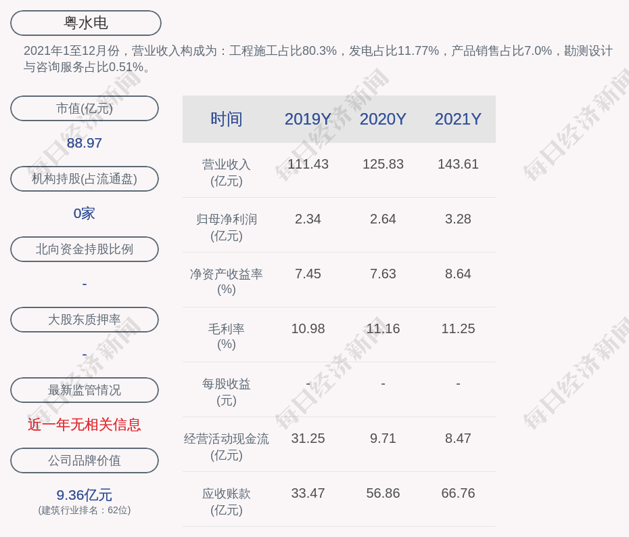The image size is (629, 537).
Task: Click ROE value 8.64
Action: (458, 274)
